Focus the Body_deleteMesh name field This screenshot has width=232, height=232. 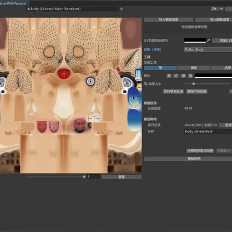point(208,132)
